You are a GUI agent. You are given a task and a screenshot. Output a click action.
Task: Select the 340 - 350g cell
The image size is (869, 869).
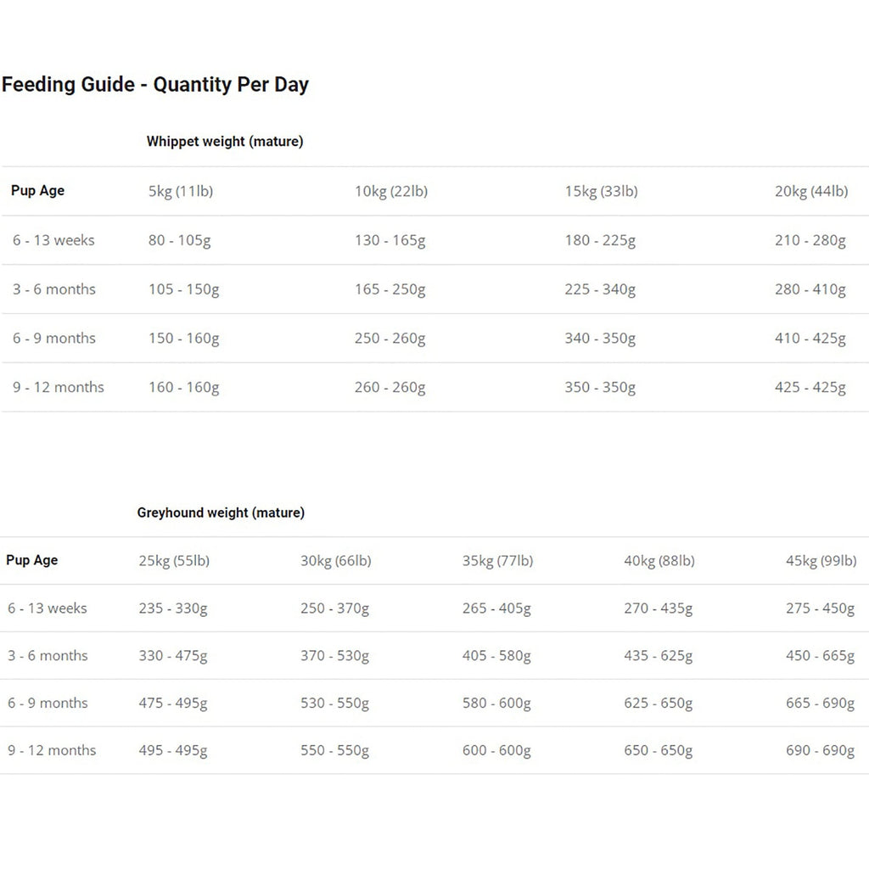coord(600,338)
